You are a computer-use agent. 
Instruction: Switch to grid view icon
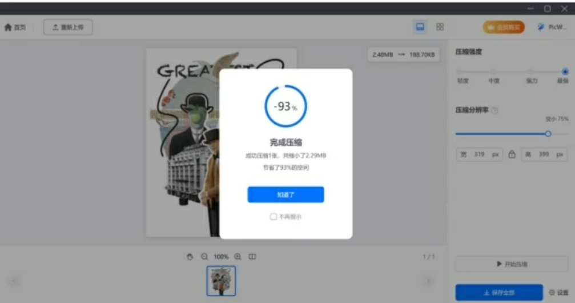[x=440, y=27]
